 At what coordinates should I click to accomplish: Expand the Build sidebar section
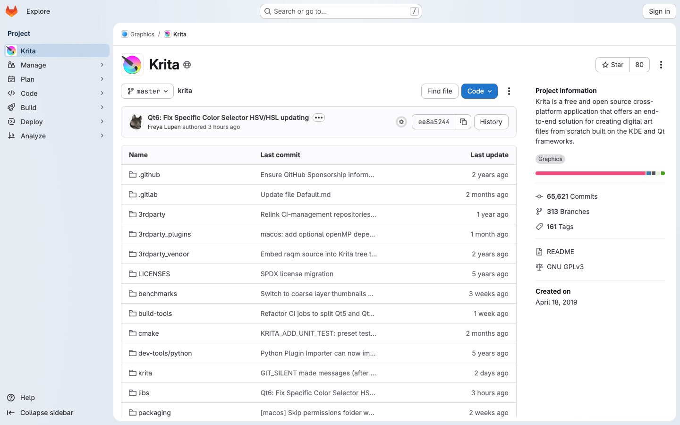(57, 108)
